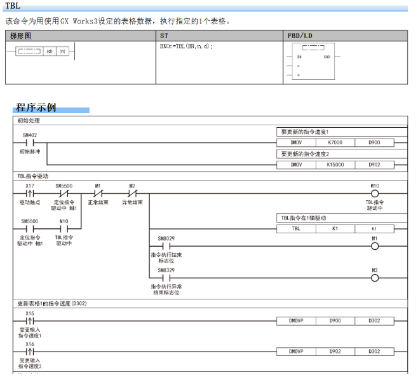
Task: Click the DMOV cell in K7000 row
Action: (x=296, y=143)
